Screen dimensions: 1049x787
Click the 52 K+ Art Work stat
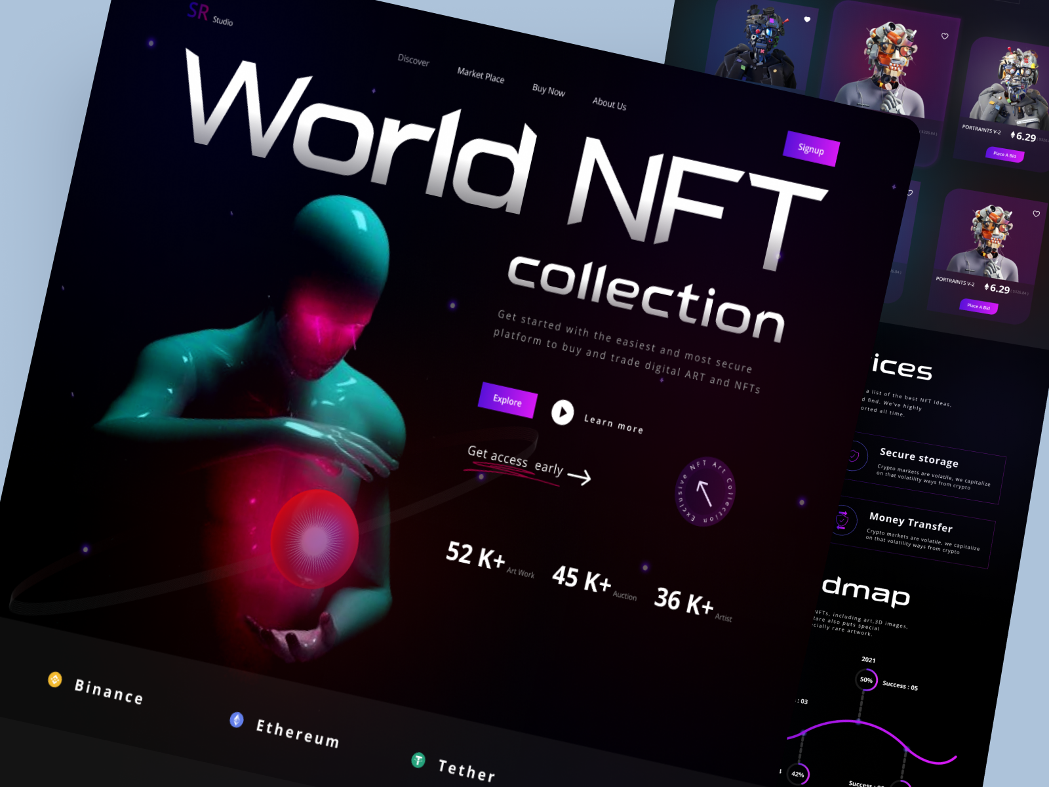click(490, 559)
